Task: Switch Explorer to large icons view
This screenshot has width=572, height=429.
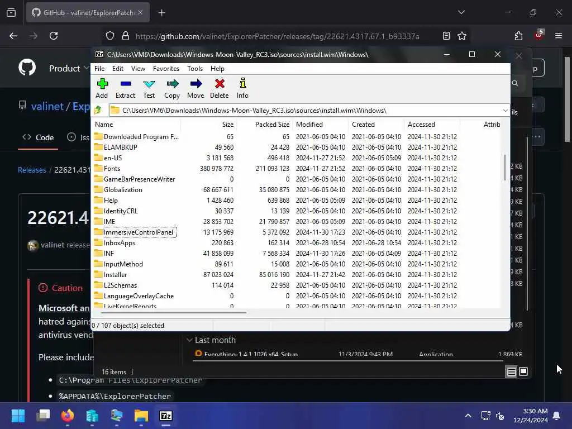Action: (523, 371)
